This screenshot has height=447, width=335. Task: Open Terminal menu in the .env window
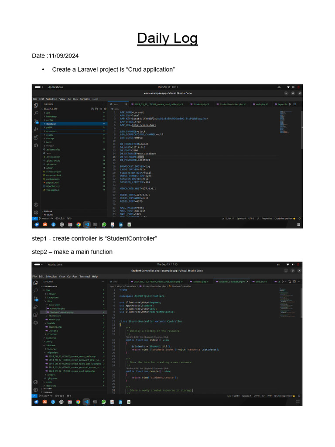85,99
